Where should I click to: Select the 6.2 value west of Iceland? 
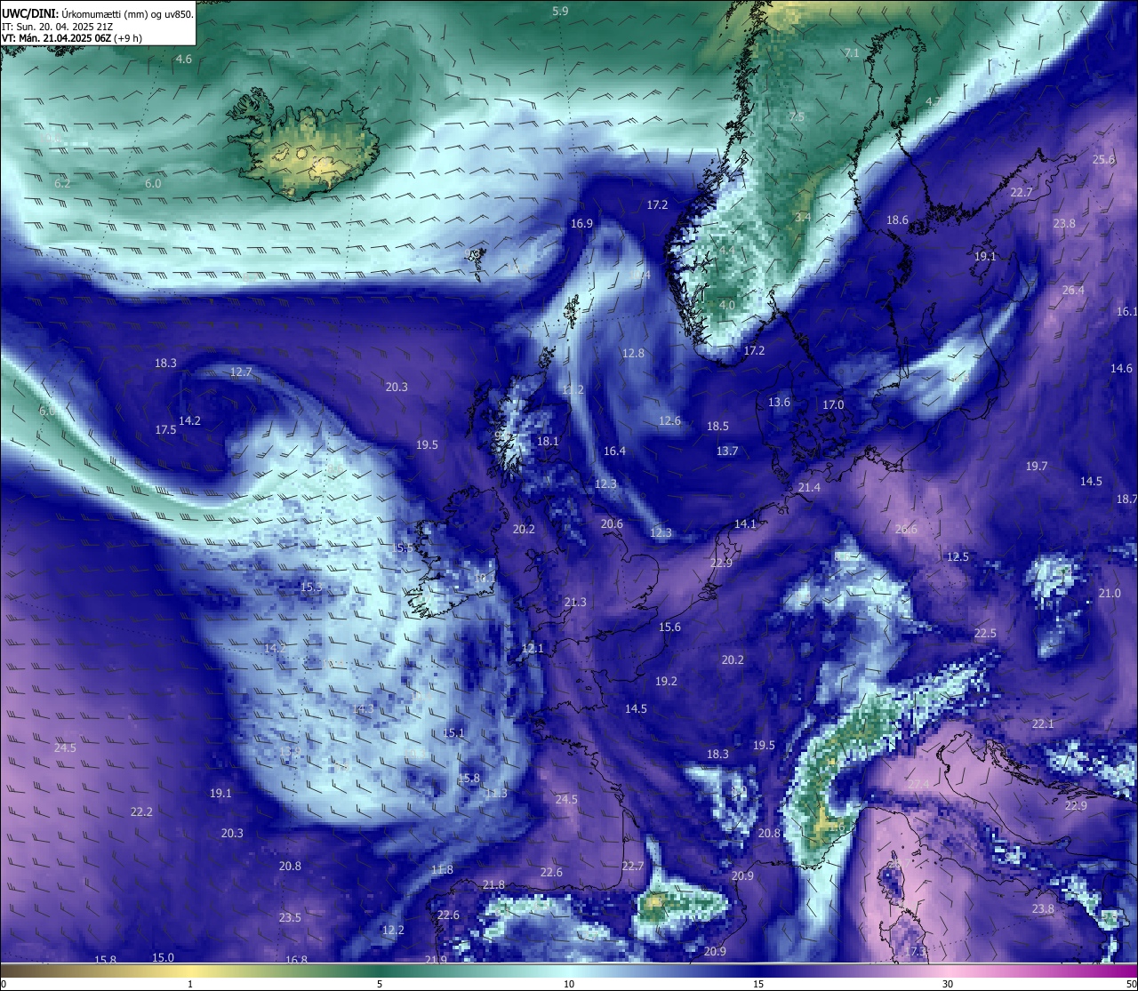[x=61, y=183]
